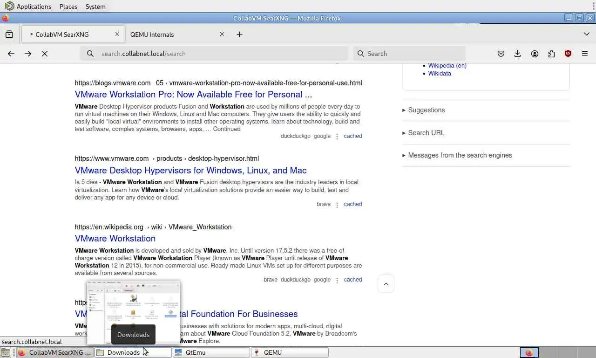Screen dimensions: 596x358
Task: Click the Save to Pocket icon
Action: tap(501, 54)
